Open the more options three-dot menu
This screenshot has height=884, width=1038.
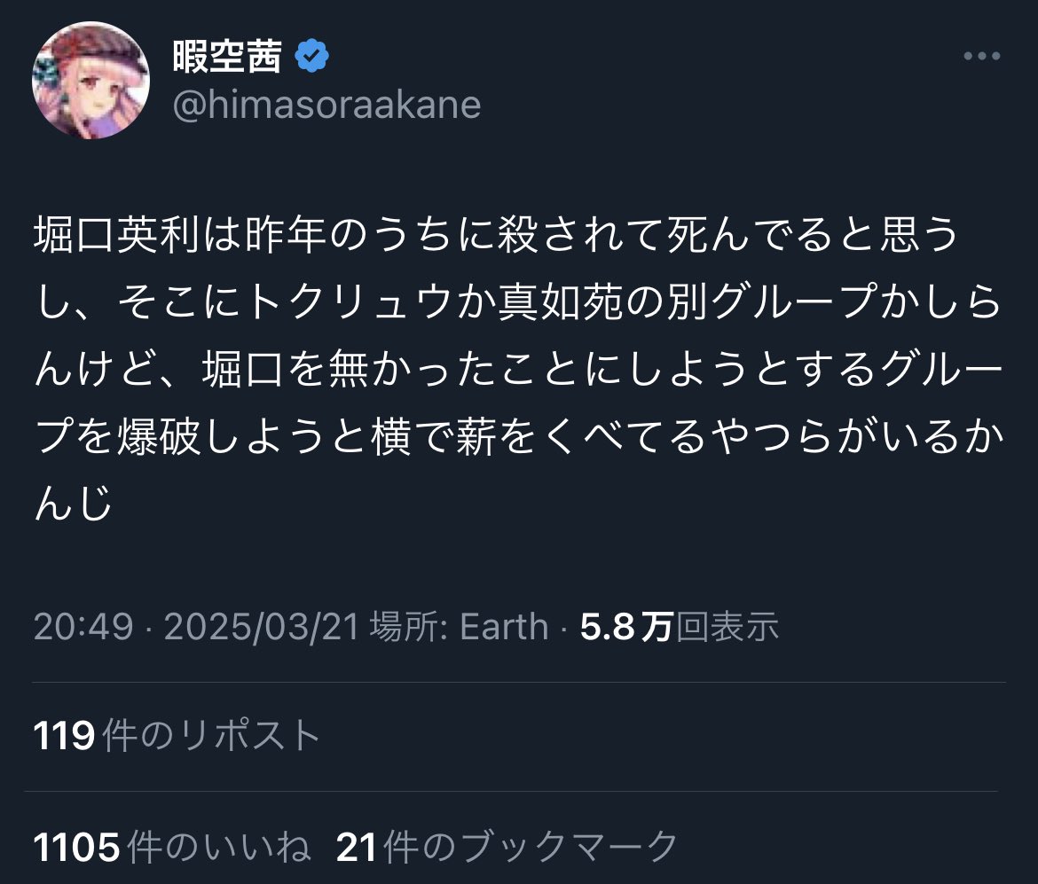coord(981,57)
